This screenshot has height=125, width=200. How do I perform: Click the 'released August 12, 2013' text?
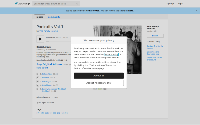47,97
